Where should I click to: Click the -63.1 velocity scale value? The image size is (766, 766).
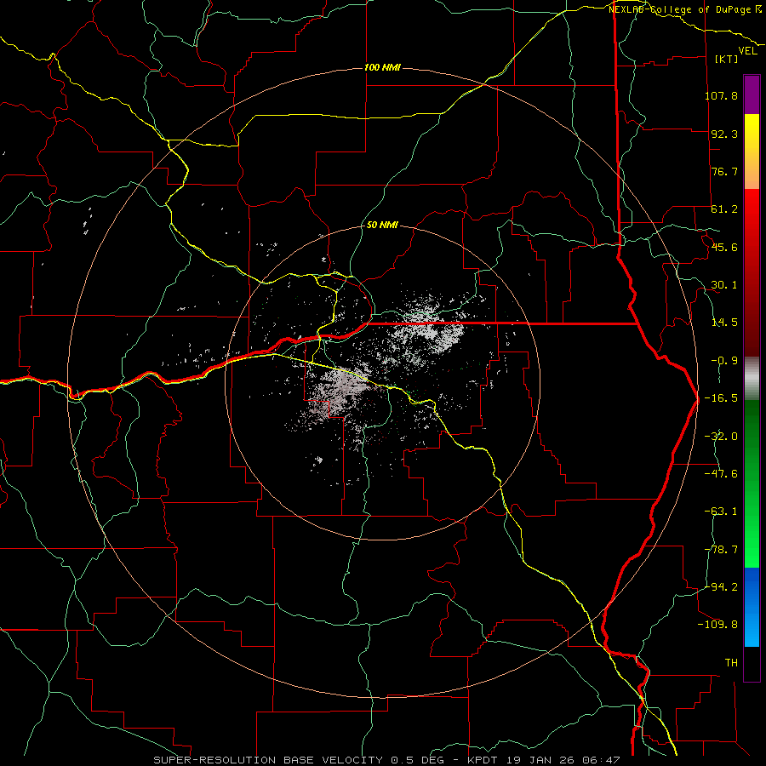pyautogui.click(x=721, y=512)
